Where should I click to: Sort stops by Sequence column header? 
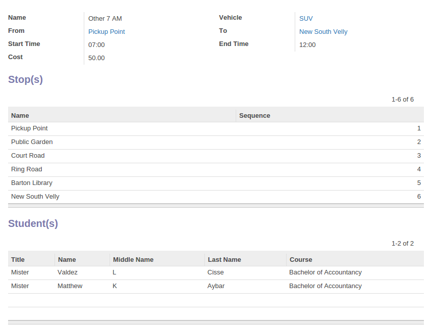[x=330, y=116]
